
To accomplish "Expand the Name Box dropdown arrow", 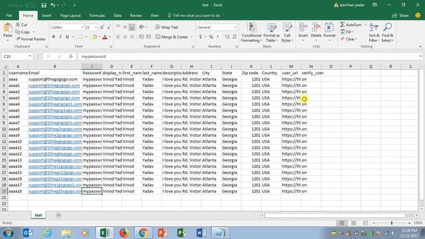I will point(30,56).
